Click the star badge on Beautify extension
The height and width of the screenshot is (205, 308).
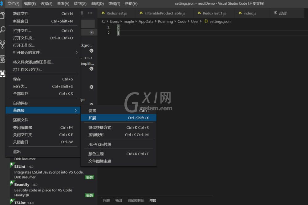(x=12, y=183)
